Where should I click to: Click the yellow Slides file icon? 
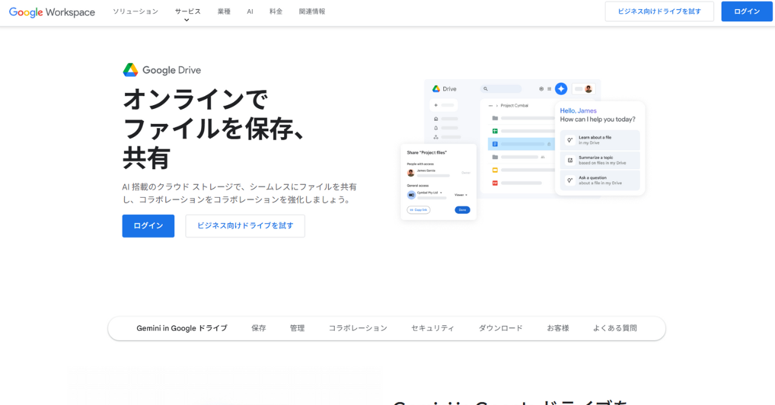tap(495, 170)
